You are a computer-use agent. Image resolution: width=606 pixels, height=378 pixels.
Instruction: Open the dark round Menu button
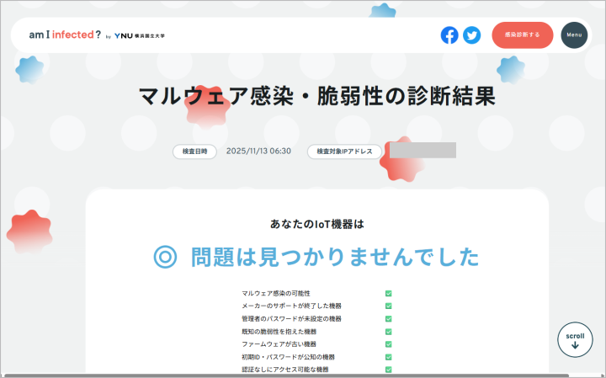tap(574, 35)
